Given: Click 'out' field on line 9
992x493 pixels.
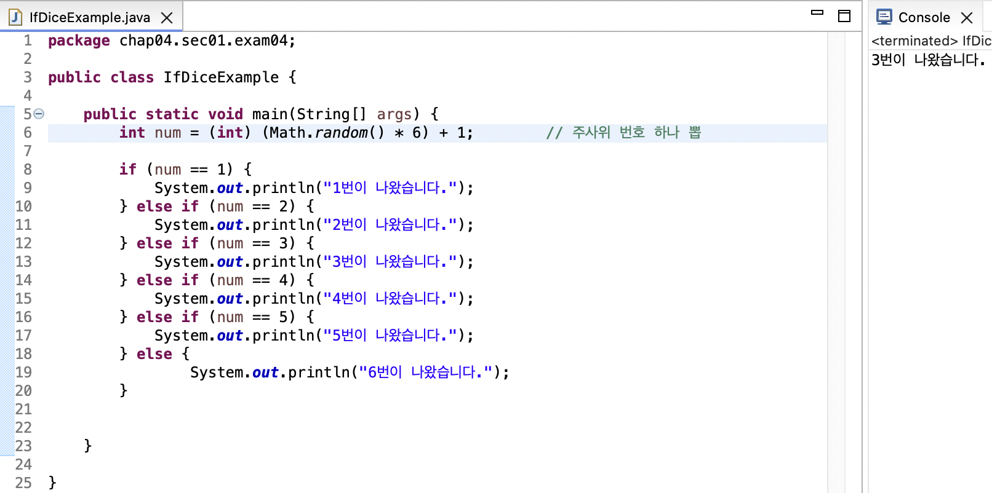Looking at the screenshot, I should tap(230, 188).
